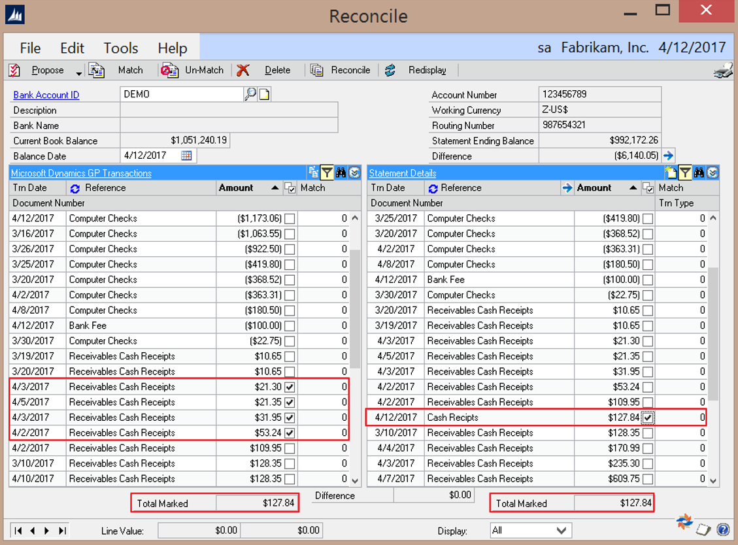Screen dimensions: 738x545
Task: Follow the Microsoft Dynamics GP Transactions link
Action: click(82, 173)
